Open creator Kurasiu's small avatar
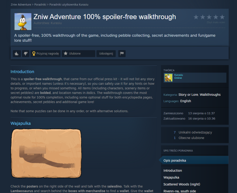The image size is (237, 193). point(168,78)
